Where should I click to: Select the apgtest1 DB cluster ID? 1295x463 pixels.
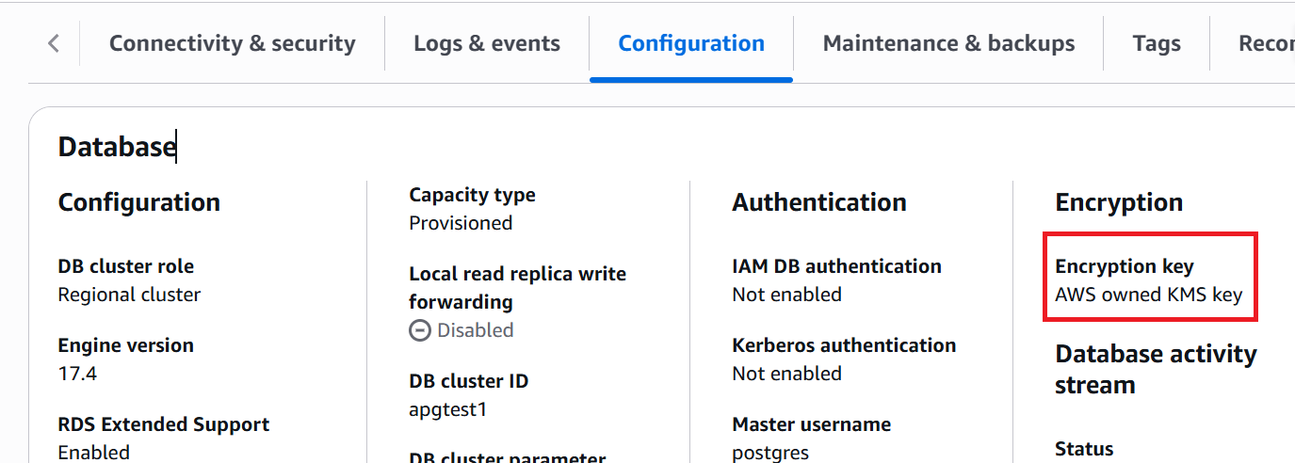point(447,409)
